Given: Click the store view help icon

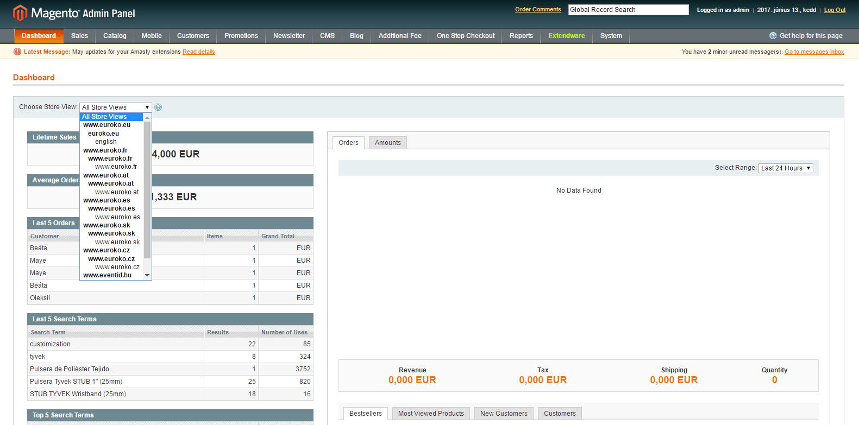Looking at the screenshot, I should tap(158, 107).
